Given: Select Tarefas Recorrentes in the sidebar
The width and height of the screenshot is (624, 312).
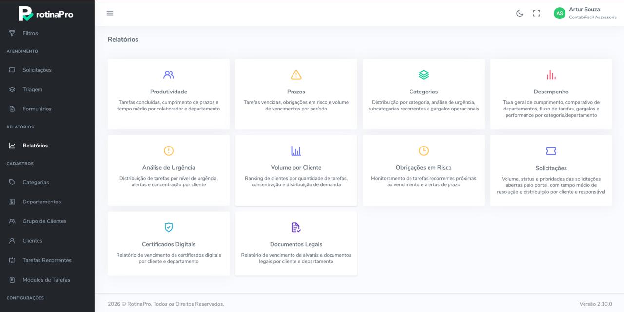Looking at the screenshot, I should pyautogui.click(x=47, y=260).
